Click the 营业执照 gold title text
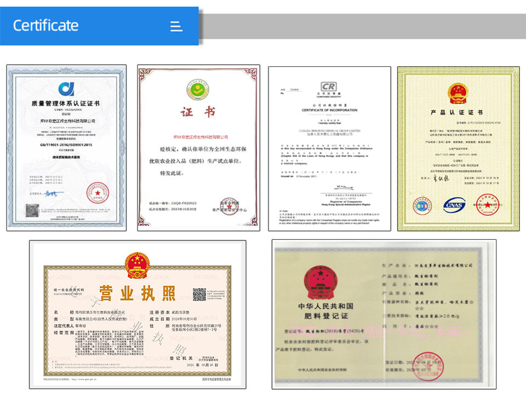 tap(138, 293)
